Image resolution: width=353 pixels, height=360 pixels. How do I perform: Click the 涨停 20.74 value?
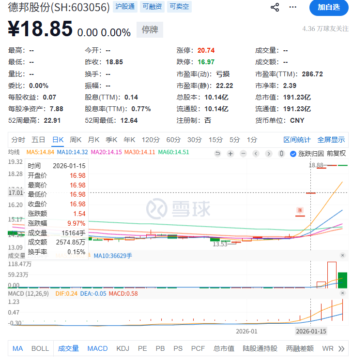click(206, 50)
